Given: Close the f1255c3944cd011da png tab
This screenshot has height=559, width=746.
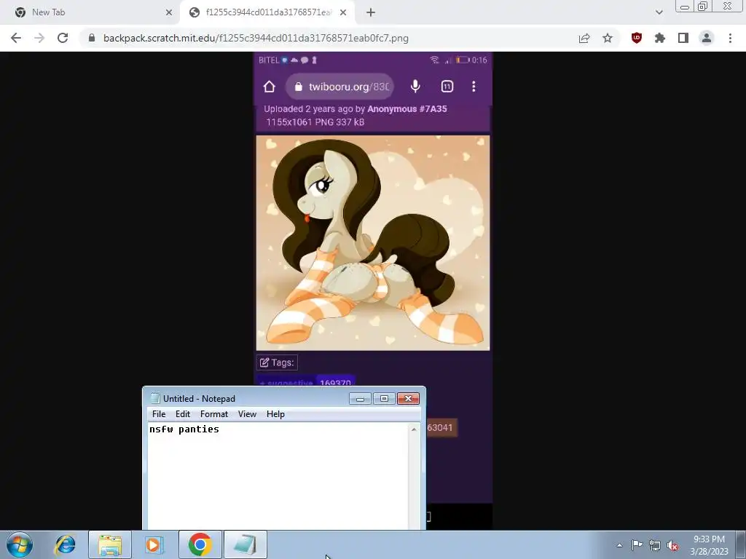Looking at the screenshot, I should point(343,12).
